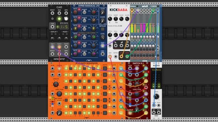Click the LFO oscillator 1 RATE knob

75,13
